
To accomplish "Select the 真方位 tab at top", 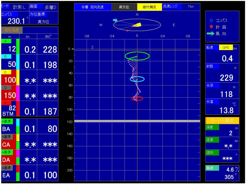I will [124, 7].
